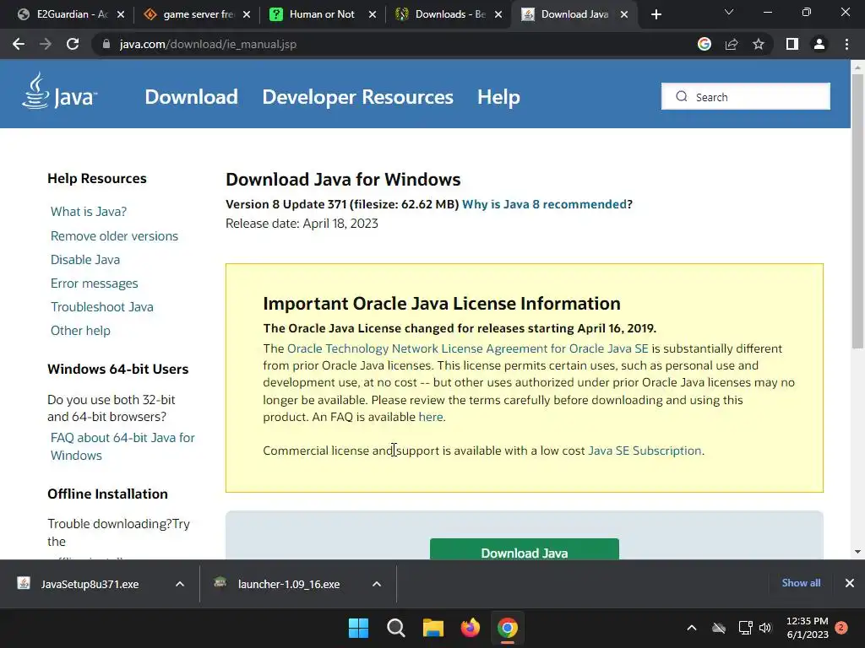The height and width of the screenshot is (648, 865).
Task: Open Why is Java 8 recommended link
Action: click(x=545, y=204)
